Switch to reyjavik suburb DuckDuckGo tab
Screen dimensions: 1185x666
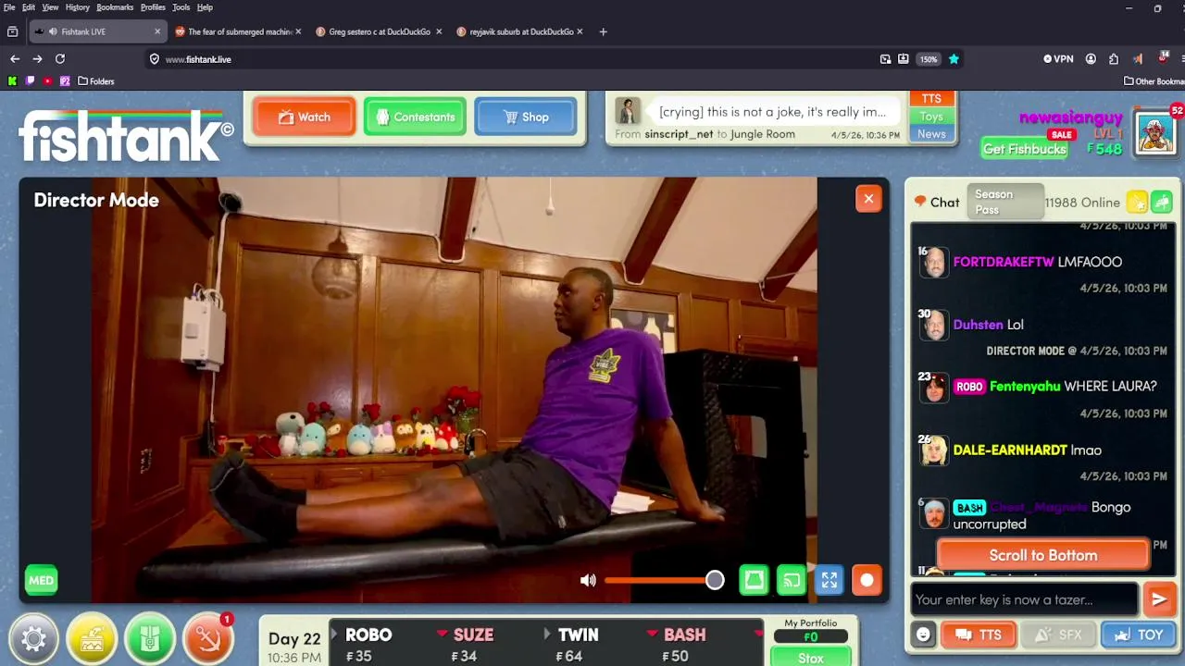tap(520, 31)
